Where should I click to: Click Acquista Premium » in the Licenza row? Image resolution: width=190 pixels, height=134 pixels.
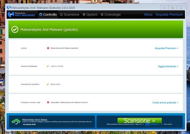167,48
